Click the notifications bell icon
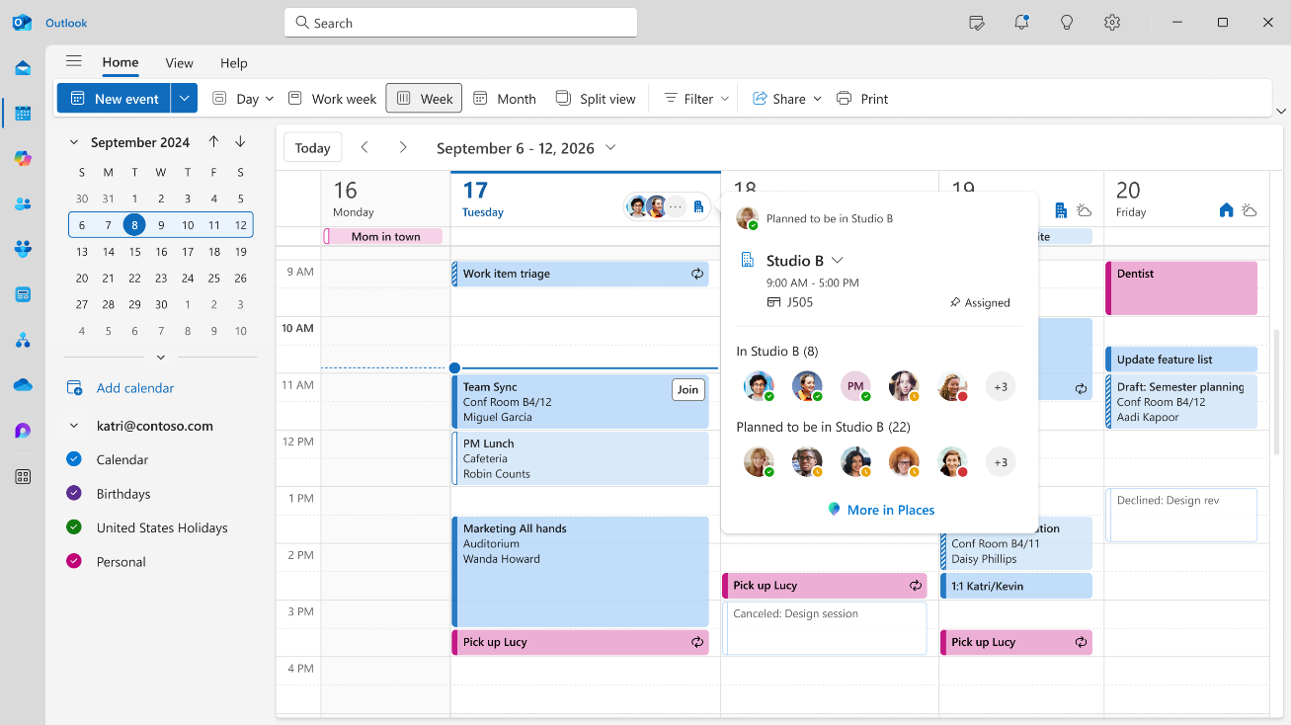The image size is (1291, 725). coord(1022,22)
